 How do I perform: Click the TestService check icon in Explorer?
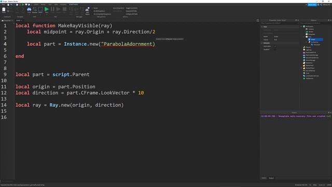[x=304, y=78]
